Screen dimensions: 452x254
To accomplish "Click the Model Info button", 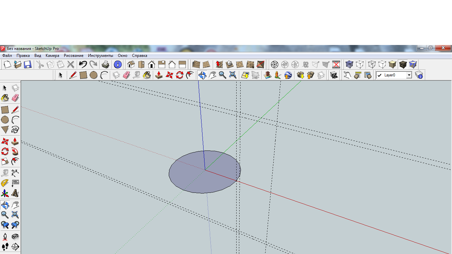I will (118, 64).
